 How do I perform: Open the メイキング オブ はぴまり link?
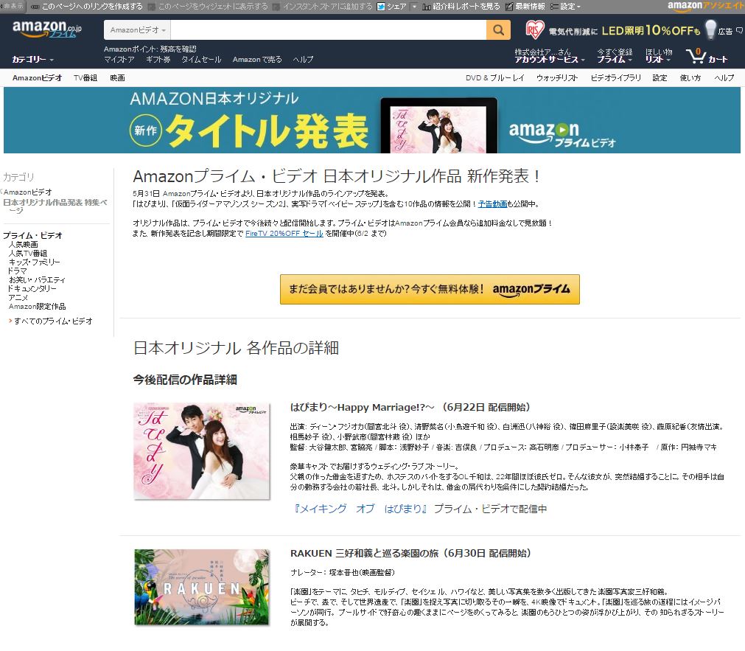coord(360,509)
